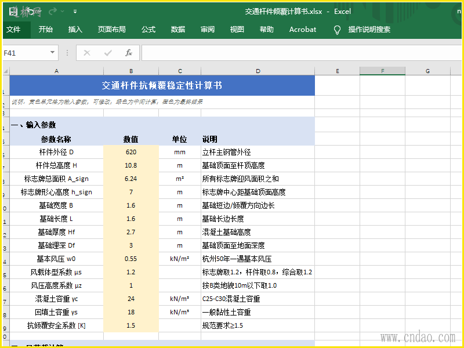
Task: Click the Cancel X icon in formula bar
Action: point(87,53)
